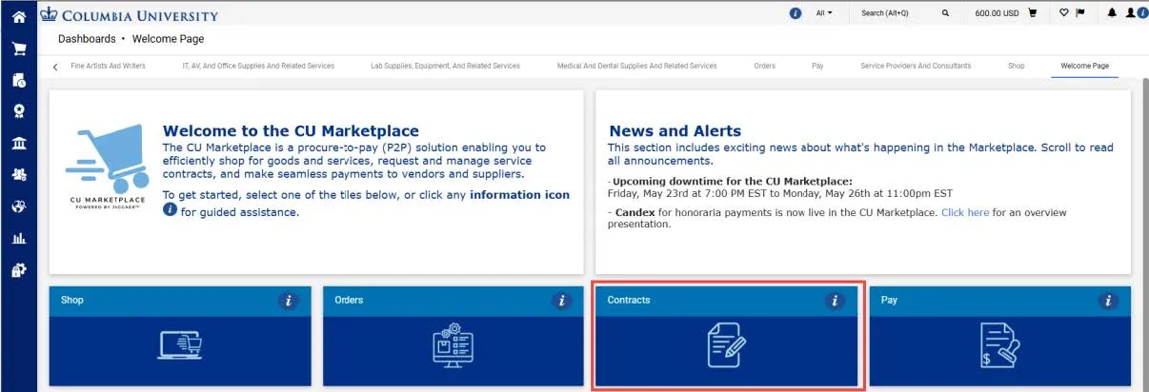Open the shopping cart icon beside 600.00 USD
Viewport: 1149px width, 392px height.
[x=1032, y=13]
